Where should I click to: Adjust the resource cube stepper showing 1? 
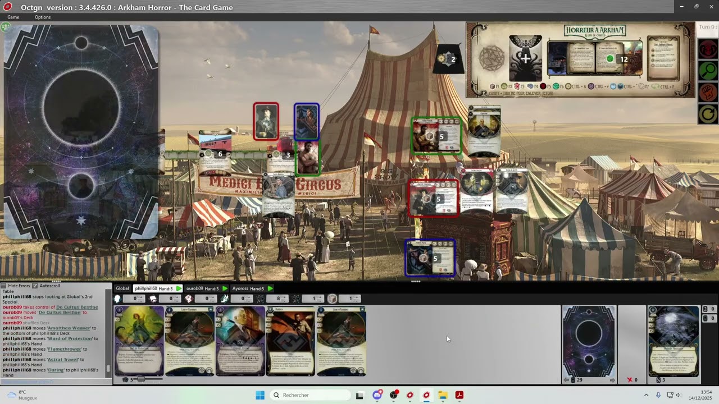coord(358,299)
